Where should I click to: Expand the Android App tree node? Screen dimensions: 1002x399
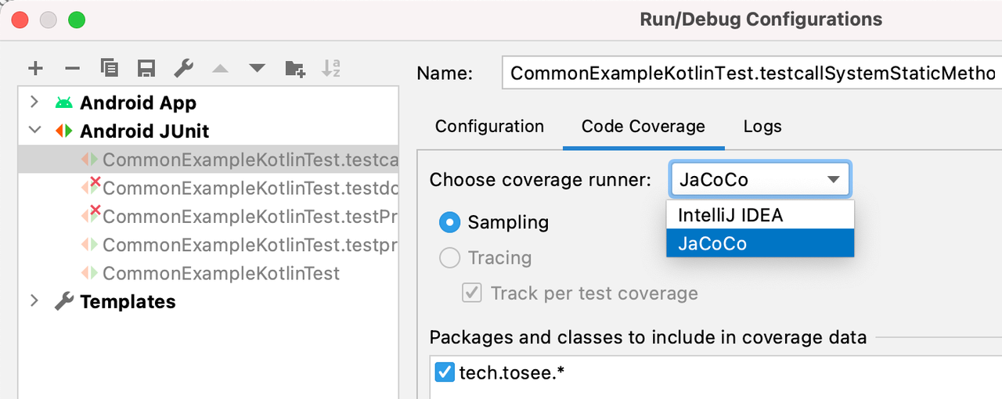click(34, 102)
